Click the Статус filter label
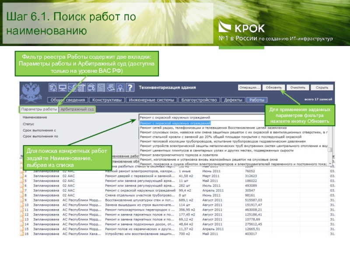 tap(28, 124)
